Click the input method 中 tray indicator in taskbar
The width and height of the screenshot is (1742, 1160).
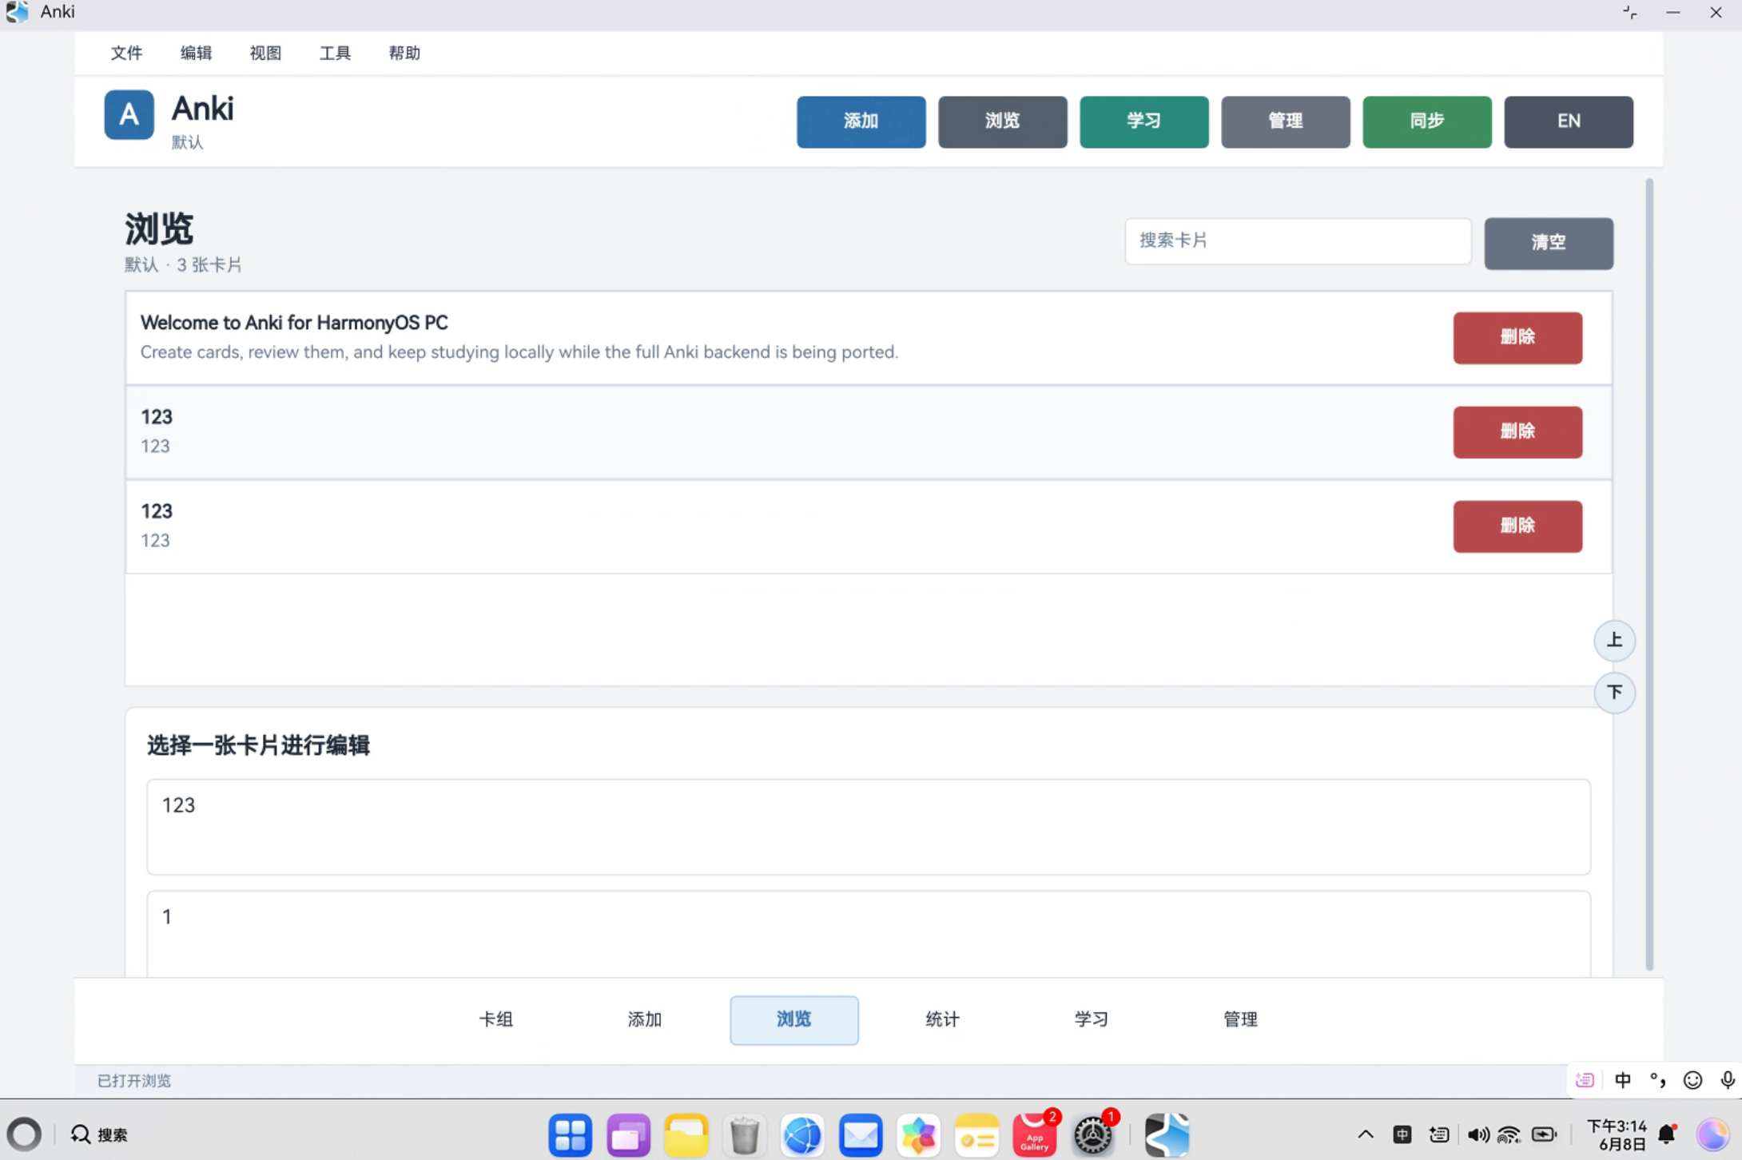[1402, 1134]
